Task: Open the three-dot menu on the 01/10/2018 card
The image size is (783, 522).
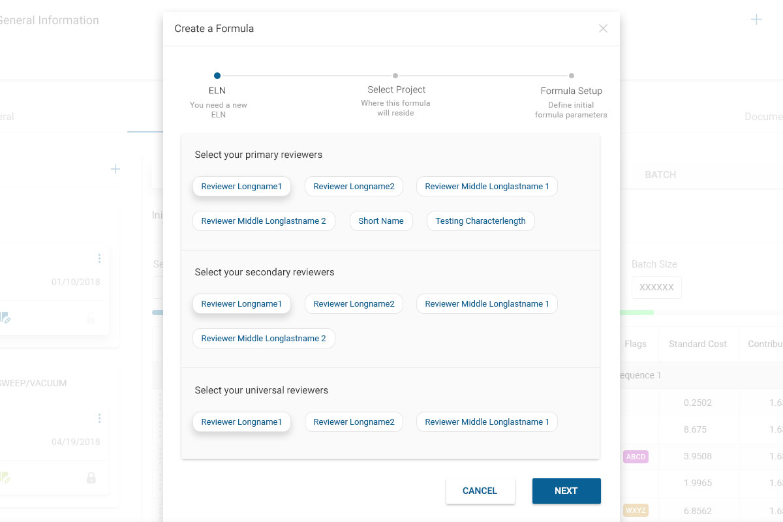Action: pyautogui.click(x=99, y=258)
